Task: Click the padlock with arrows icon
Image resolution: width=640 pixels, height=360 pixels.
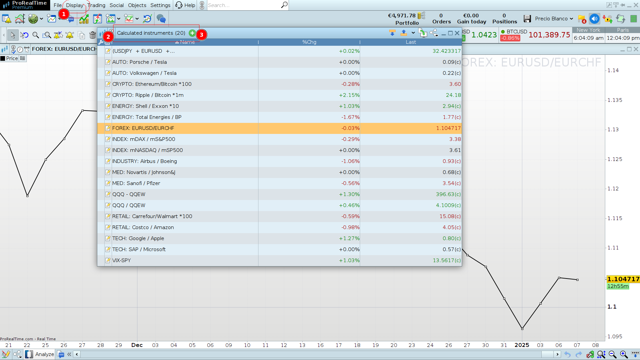Action: 608,19
